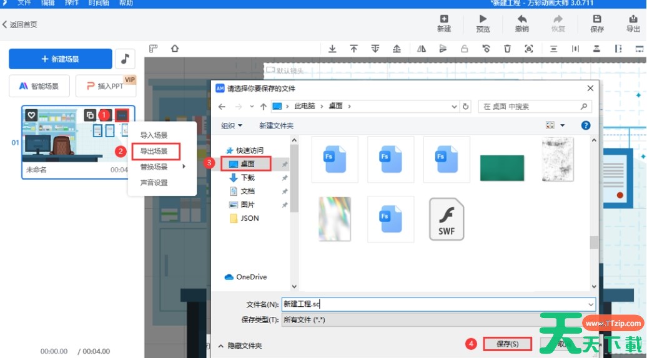Select 声音设置 in the context menu
The image size is (647, 358).
pos(154,183)
